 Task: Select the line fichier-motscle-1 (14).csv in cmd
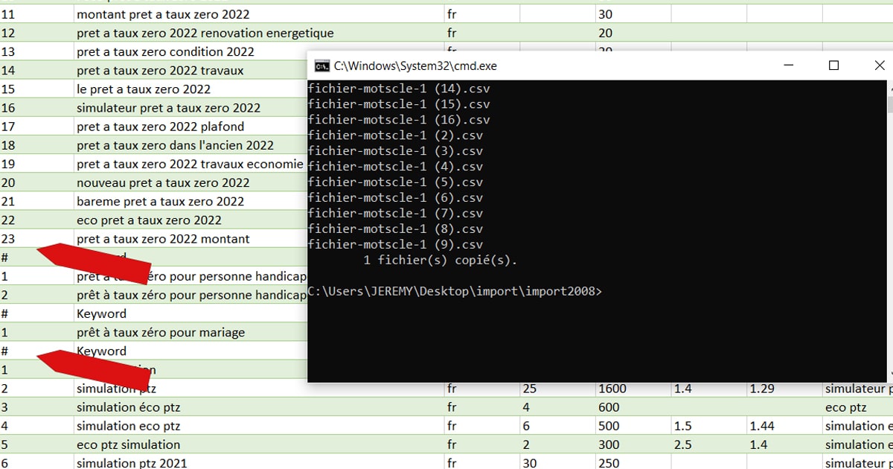(x=399, y=89)
